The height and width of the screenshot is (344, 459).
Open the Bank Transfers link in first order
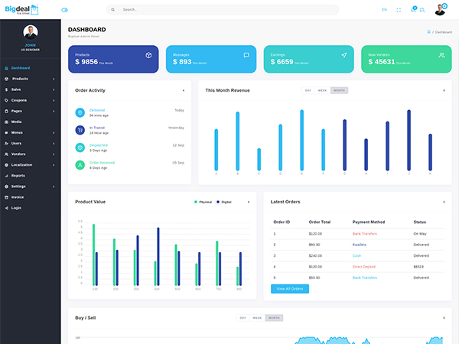click(364, 233)
